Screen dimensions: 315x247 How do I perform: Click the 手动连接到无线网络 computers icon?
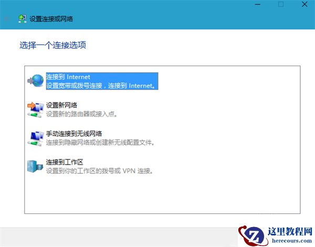[x=36, y=138]
